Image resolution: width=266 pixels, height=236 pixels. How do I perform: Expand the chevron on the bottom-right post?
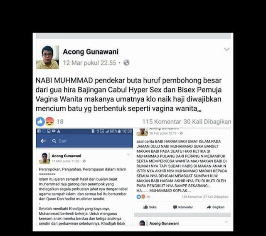pyautogui.click(x=226, y=222)
